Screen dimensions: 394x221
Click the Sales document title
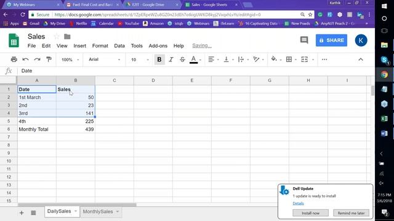pyautogui.click(x=36, y=37)
